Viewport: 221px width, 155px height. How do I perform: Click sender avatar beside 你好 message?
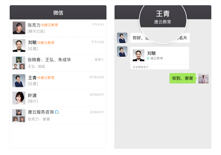click(122, 38)
